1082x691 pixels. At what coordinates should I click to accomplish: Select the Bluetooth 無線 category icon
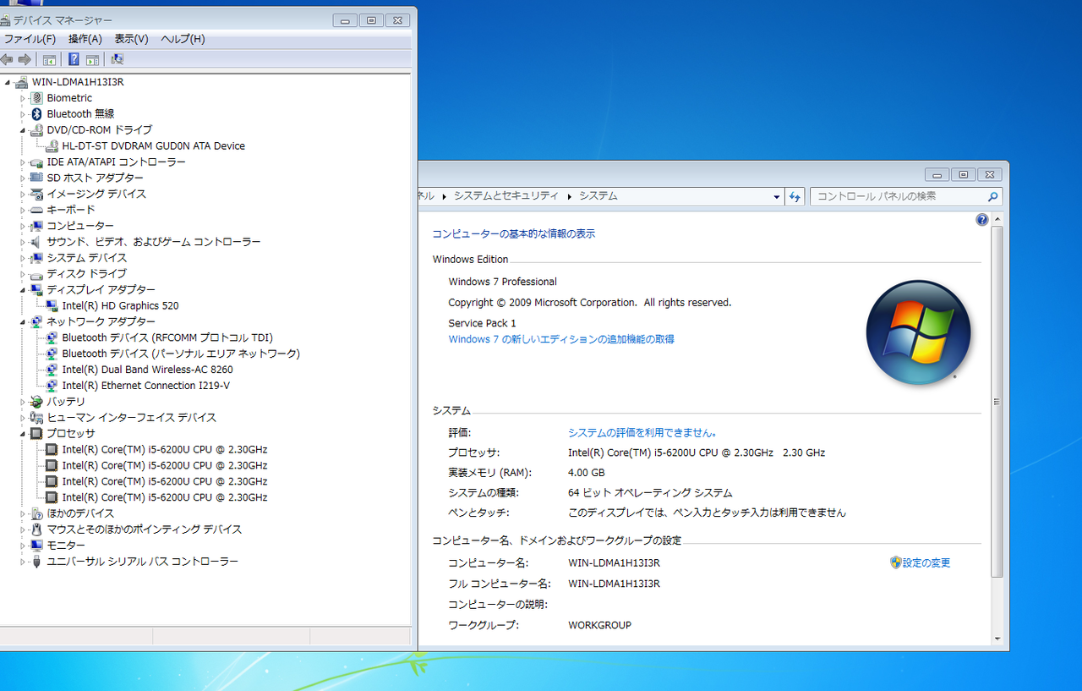click(36, 113)
